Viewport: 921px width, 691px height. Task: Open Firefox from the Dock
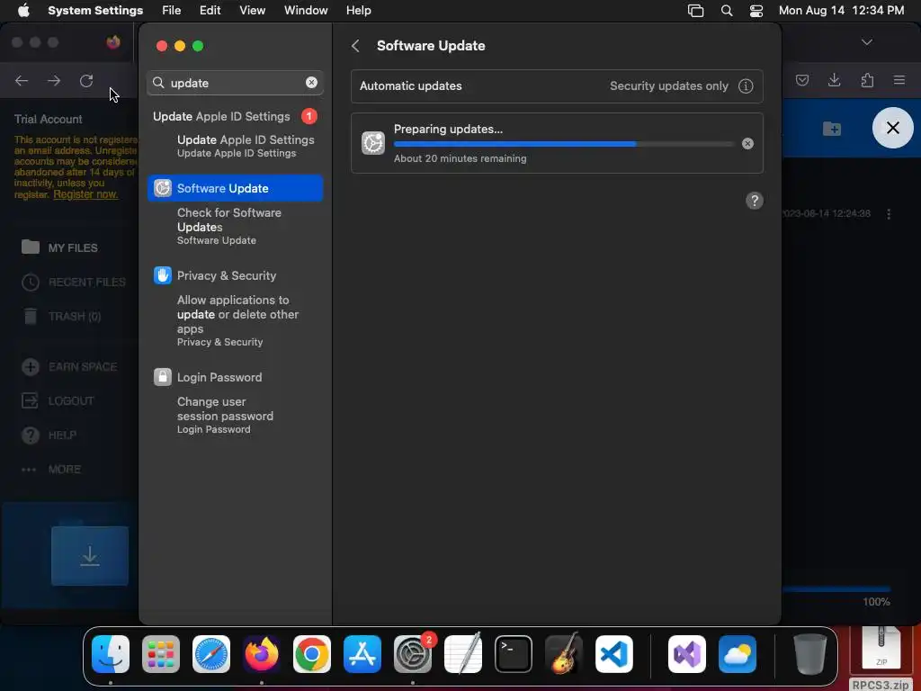262,653
